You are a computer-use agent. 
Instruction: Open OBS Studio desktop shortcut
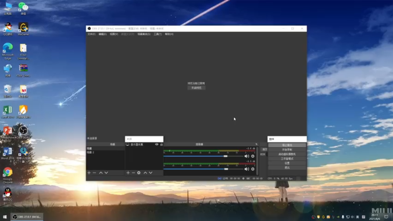tap(23, 132)
